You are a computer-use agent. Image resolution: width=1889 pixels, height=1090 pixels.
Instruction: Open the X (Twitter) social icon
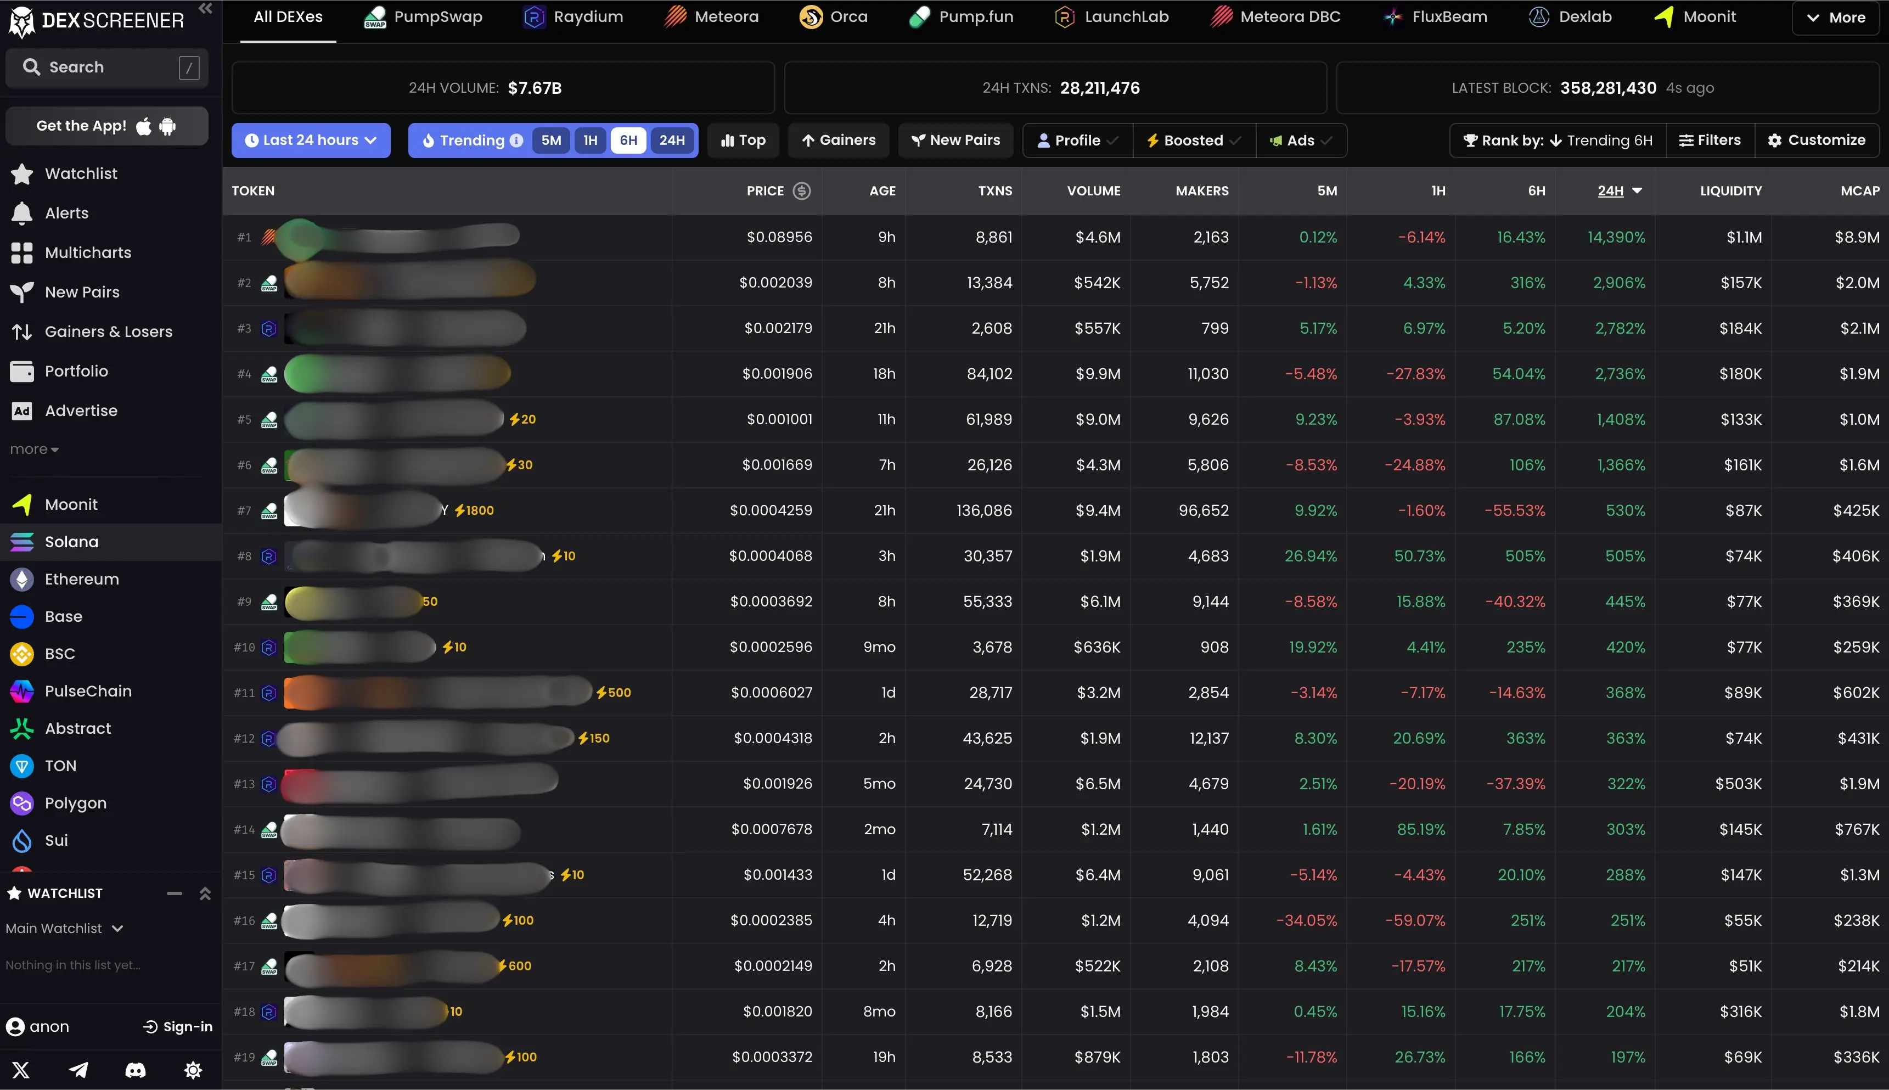tap(21, 1071)
